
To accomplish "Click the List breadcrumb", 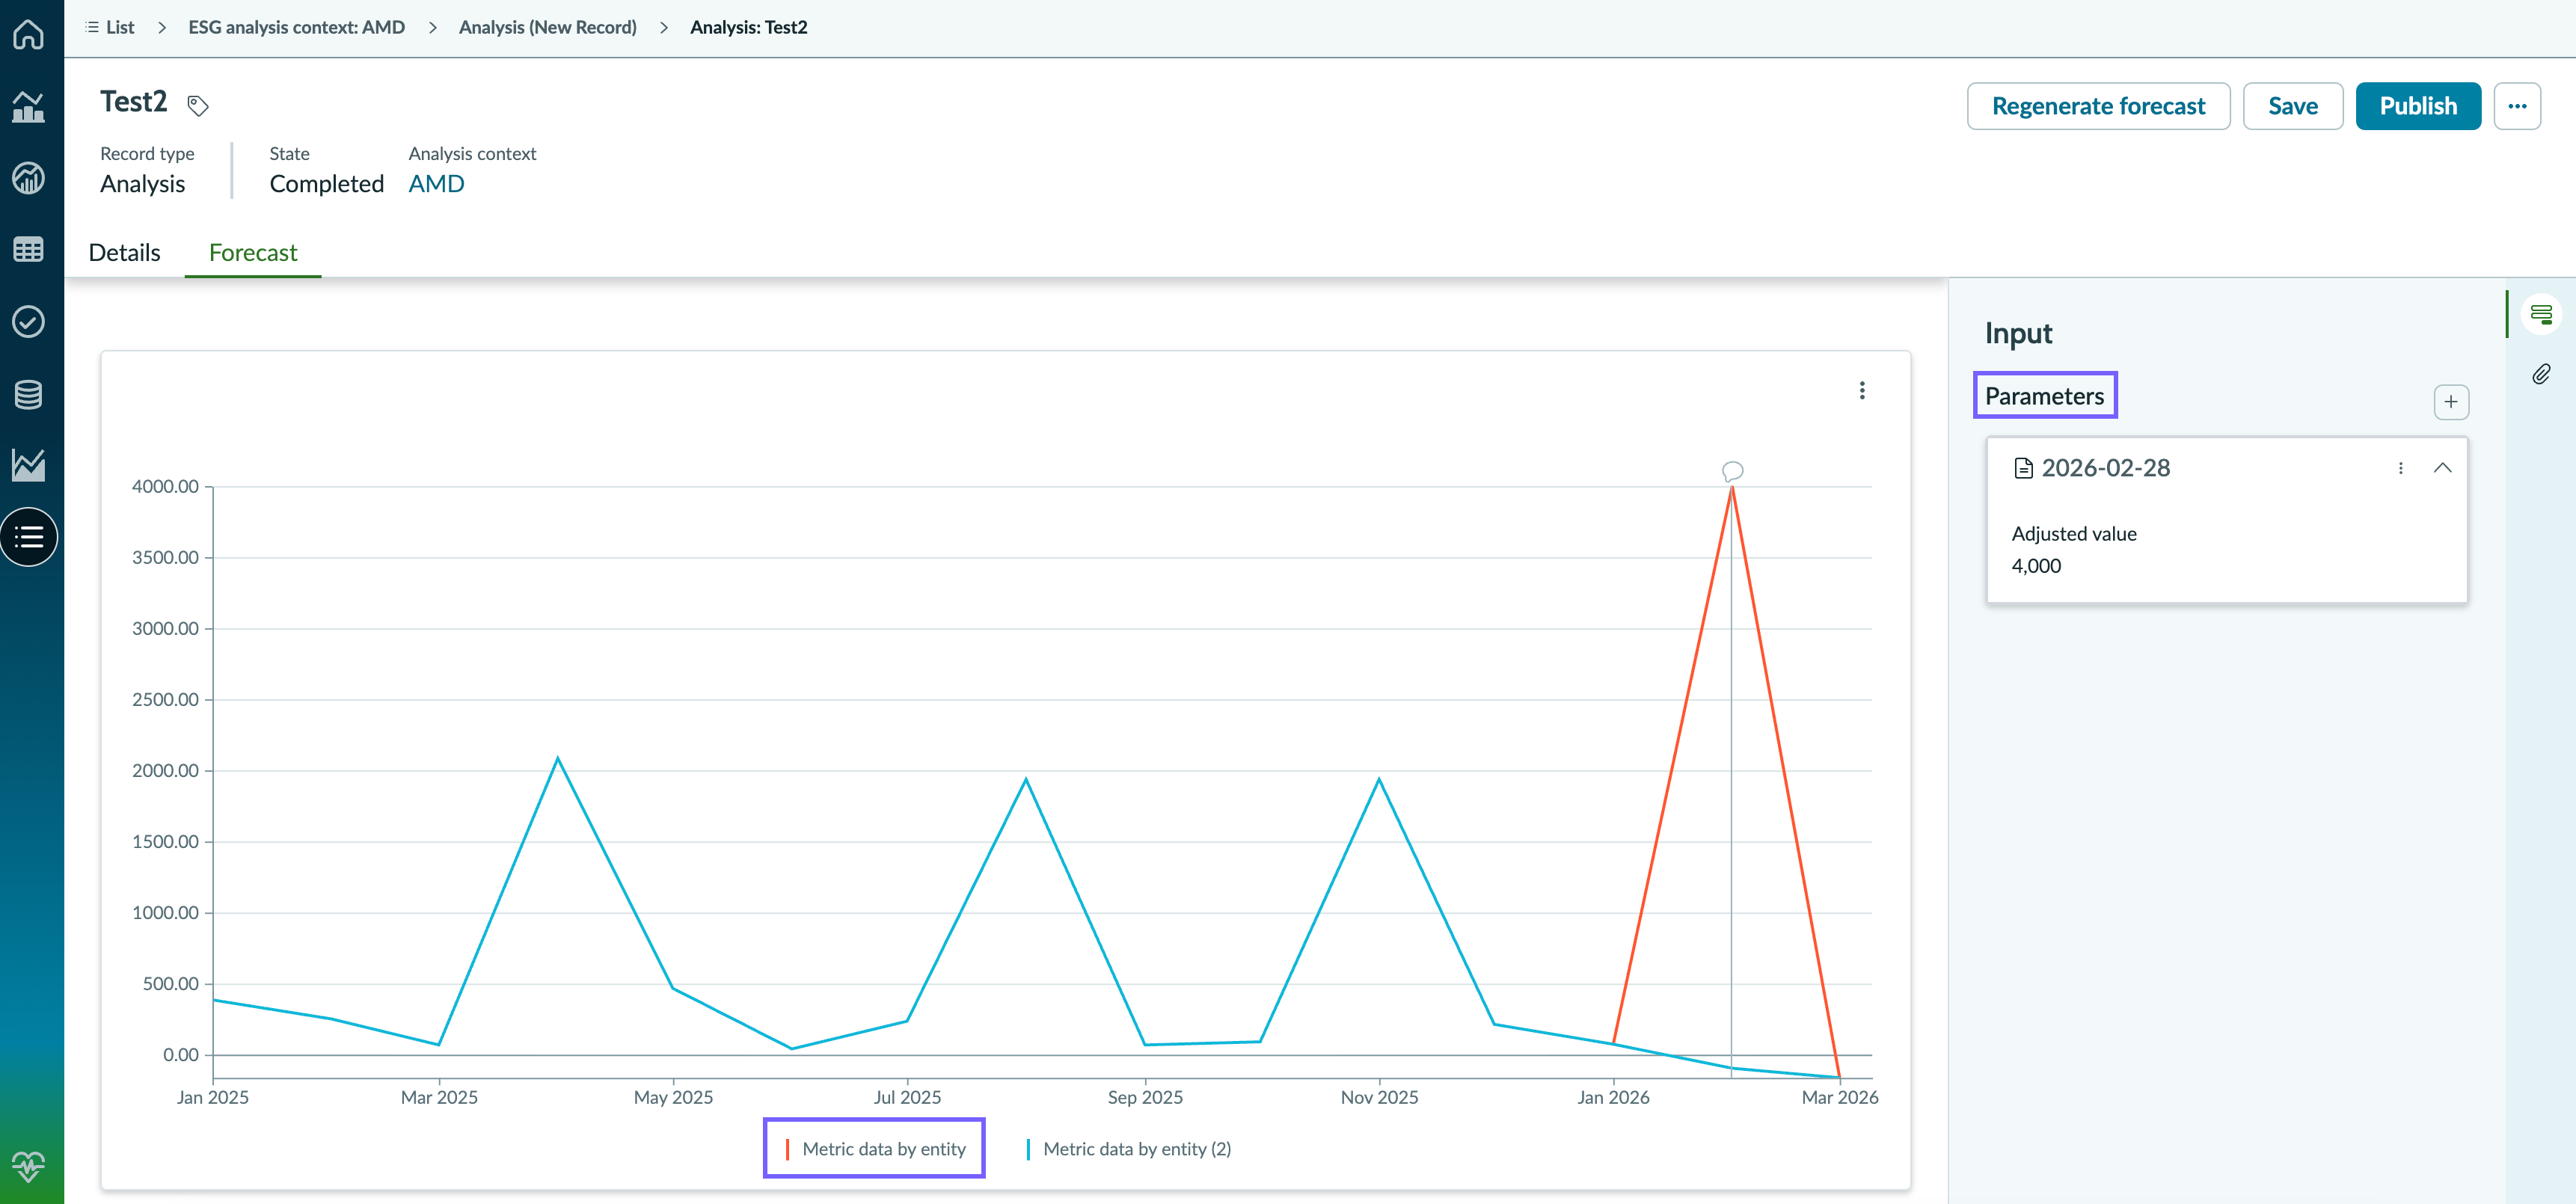I will (x=110, y=27).
